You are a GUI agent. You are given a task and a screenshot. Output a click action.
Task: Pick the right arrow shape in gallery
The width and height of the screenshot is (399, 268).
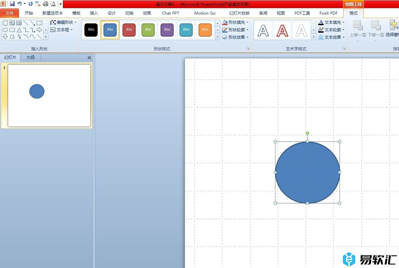click(x=39, y=30)
